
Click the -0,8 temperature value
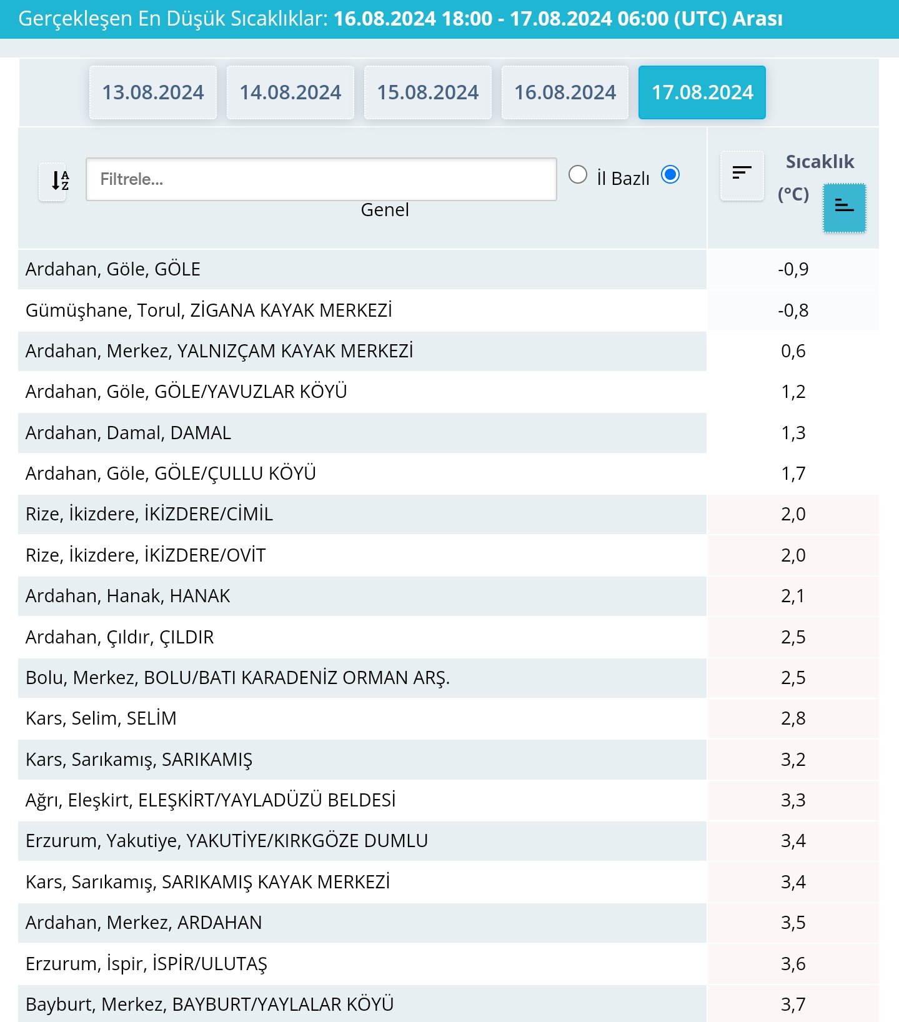[x=793, y=310]
